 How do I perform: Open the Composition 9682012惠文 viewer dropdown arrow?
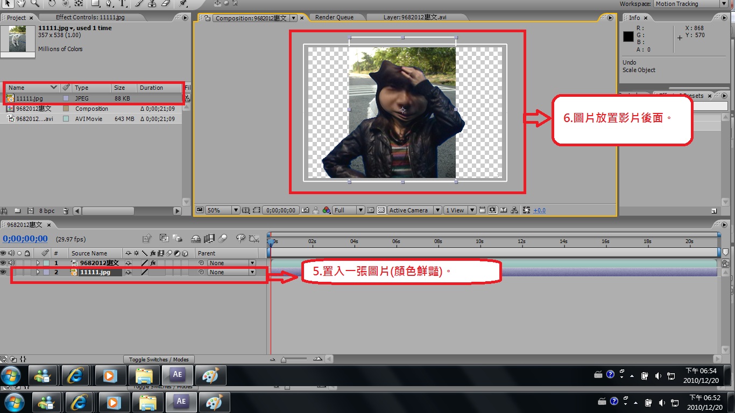click(x=293, y=18)
